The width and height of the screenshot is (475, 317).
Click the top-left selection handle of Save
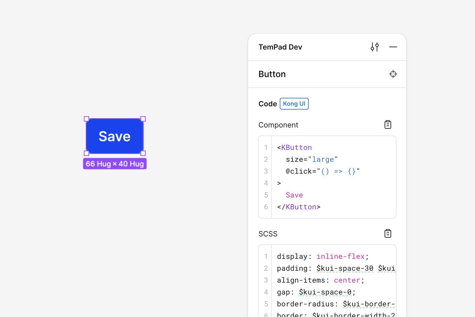click(x=86, y=119)
